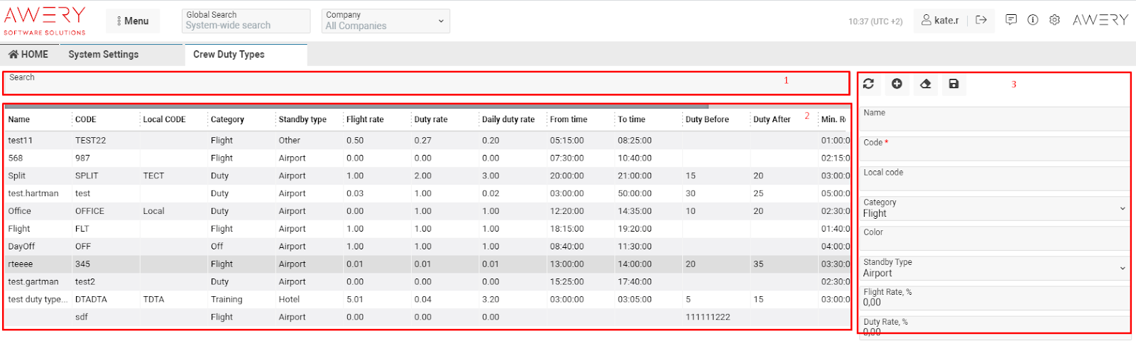Click the refresh icon in form toolbar

[x=868, y=85]
